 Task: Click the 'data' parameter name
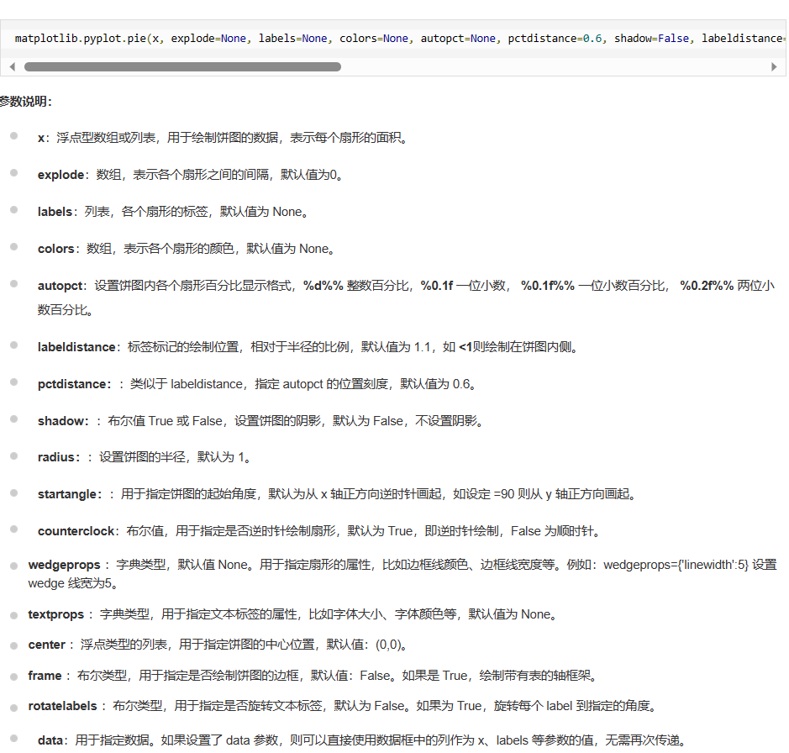tap(50, 740)
